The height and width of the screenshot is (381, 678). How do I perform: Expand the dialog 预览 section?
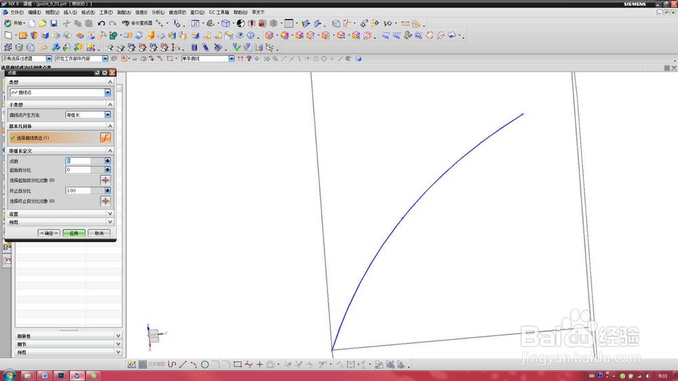(x=110, y=222)
